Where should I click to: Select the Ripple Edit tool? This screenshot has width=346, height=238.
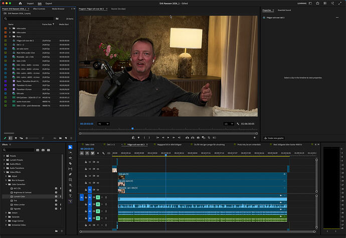click(x=70, y=158)
